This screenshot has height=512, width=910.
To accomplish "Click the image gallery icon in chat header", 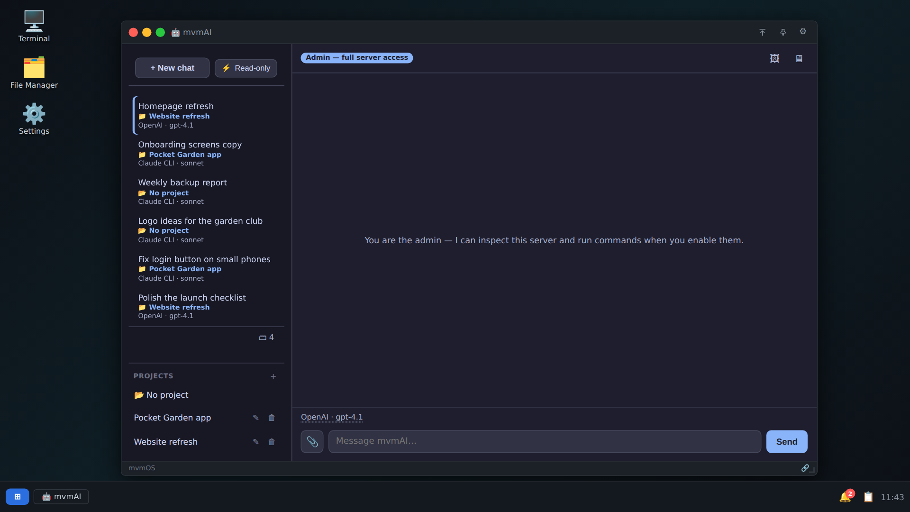I will coord(774,58).
